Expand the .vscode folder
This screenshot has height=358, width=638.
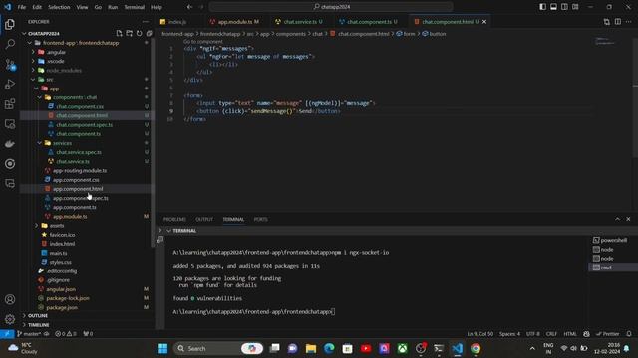coord(56,61)
